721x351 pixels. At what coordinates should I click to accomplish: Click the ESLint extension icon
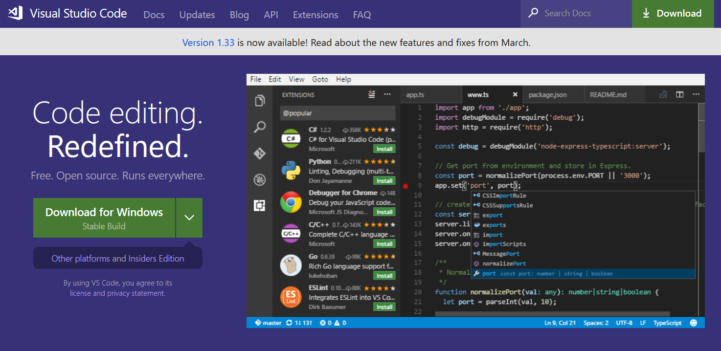(x=291, y=297)
